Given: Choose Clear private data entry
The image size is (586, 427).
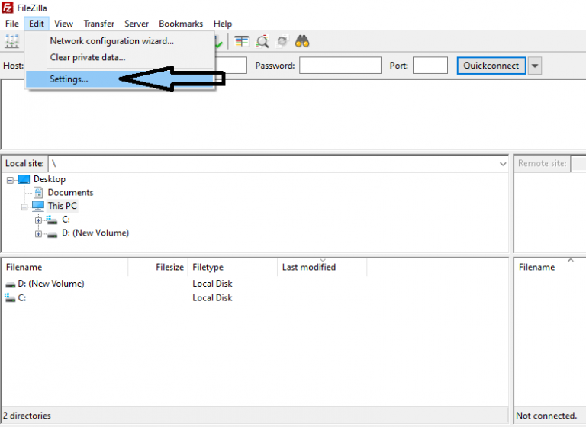Looking at the screenshot, I should pos(120,57).
